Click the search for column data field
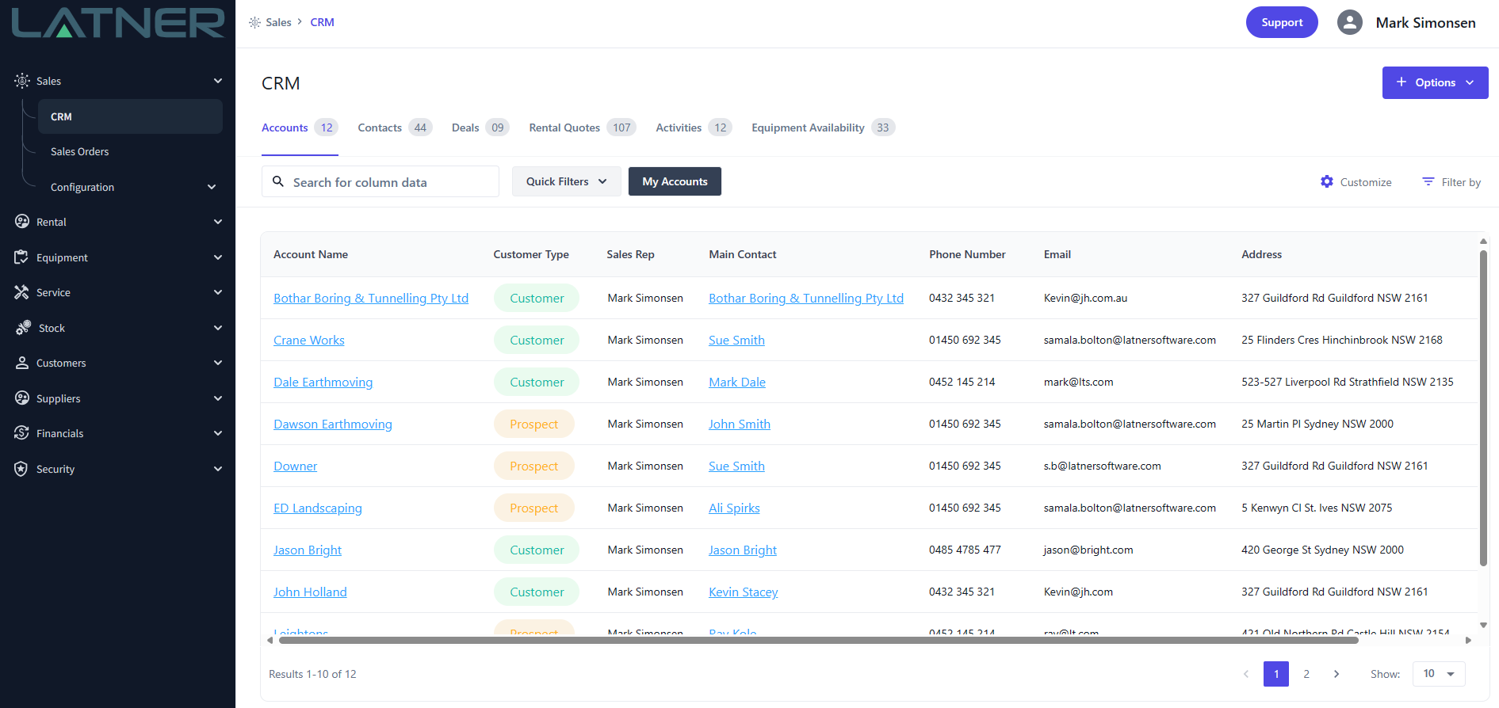 [x=388, y=182]
